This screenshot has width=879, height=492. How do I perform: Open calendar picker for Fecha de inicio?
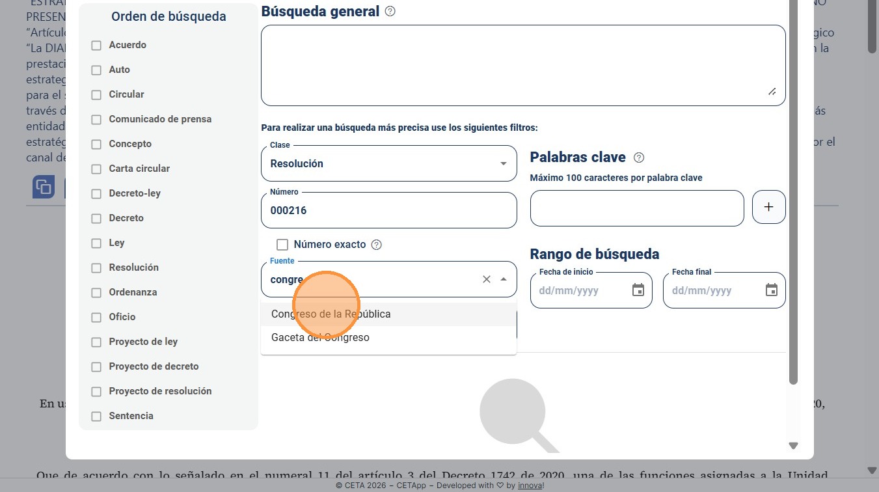[638, 290]
